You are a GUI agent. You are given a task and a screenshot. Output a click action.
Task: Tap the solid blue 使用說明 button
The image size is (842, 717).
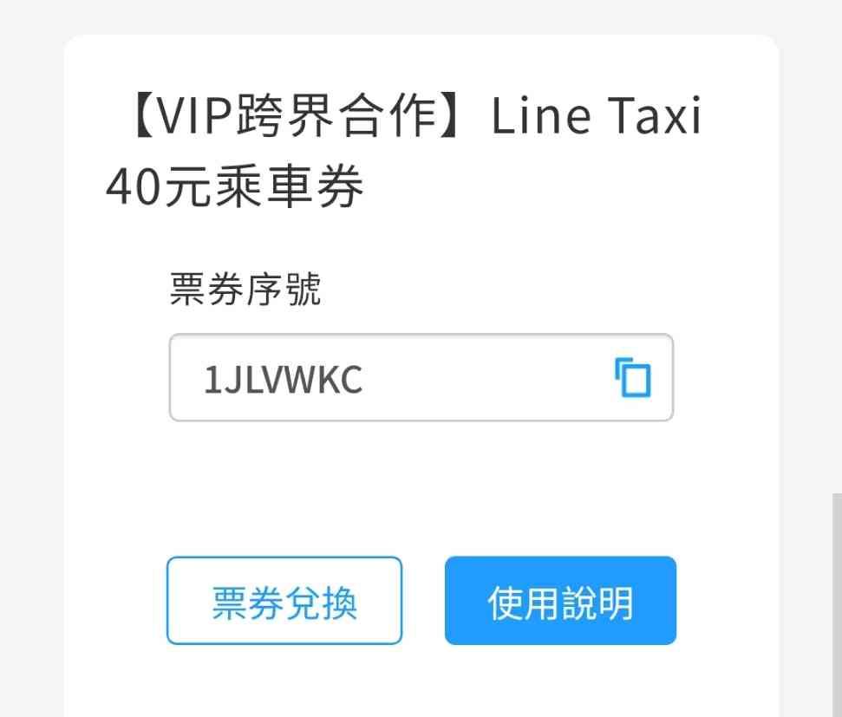pyautogui.click(x=560, y=601)
